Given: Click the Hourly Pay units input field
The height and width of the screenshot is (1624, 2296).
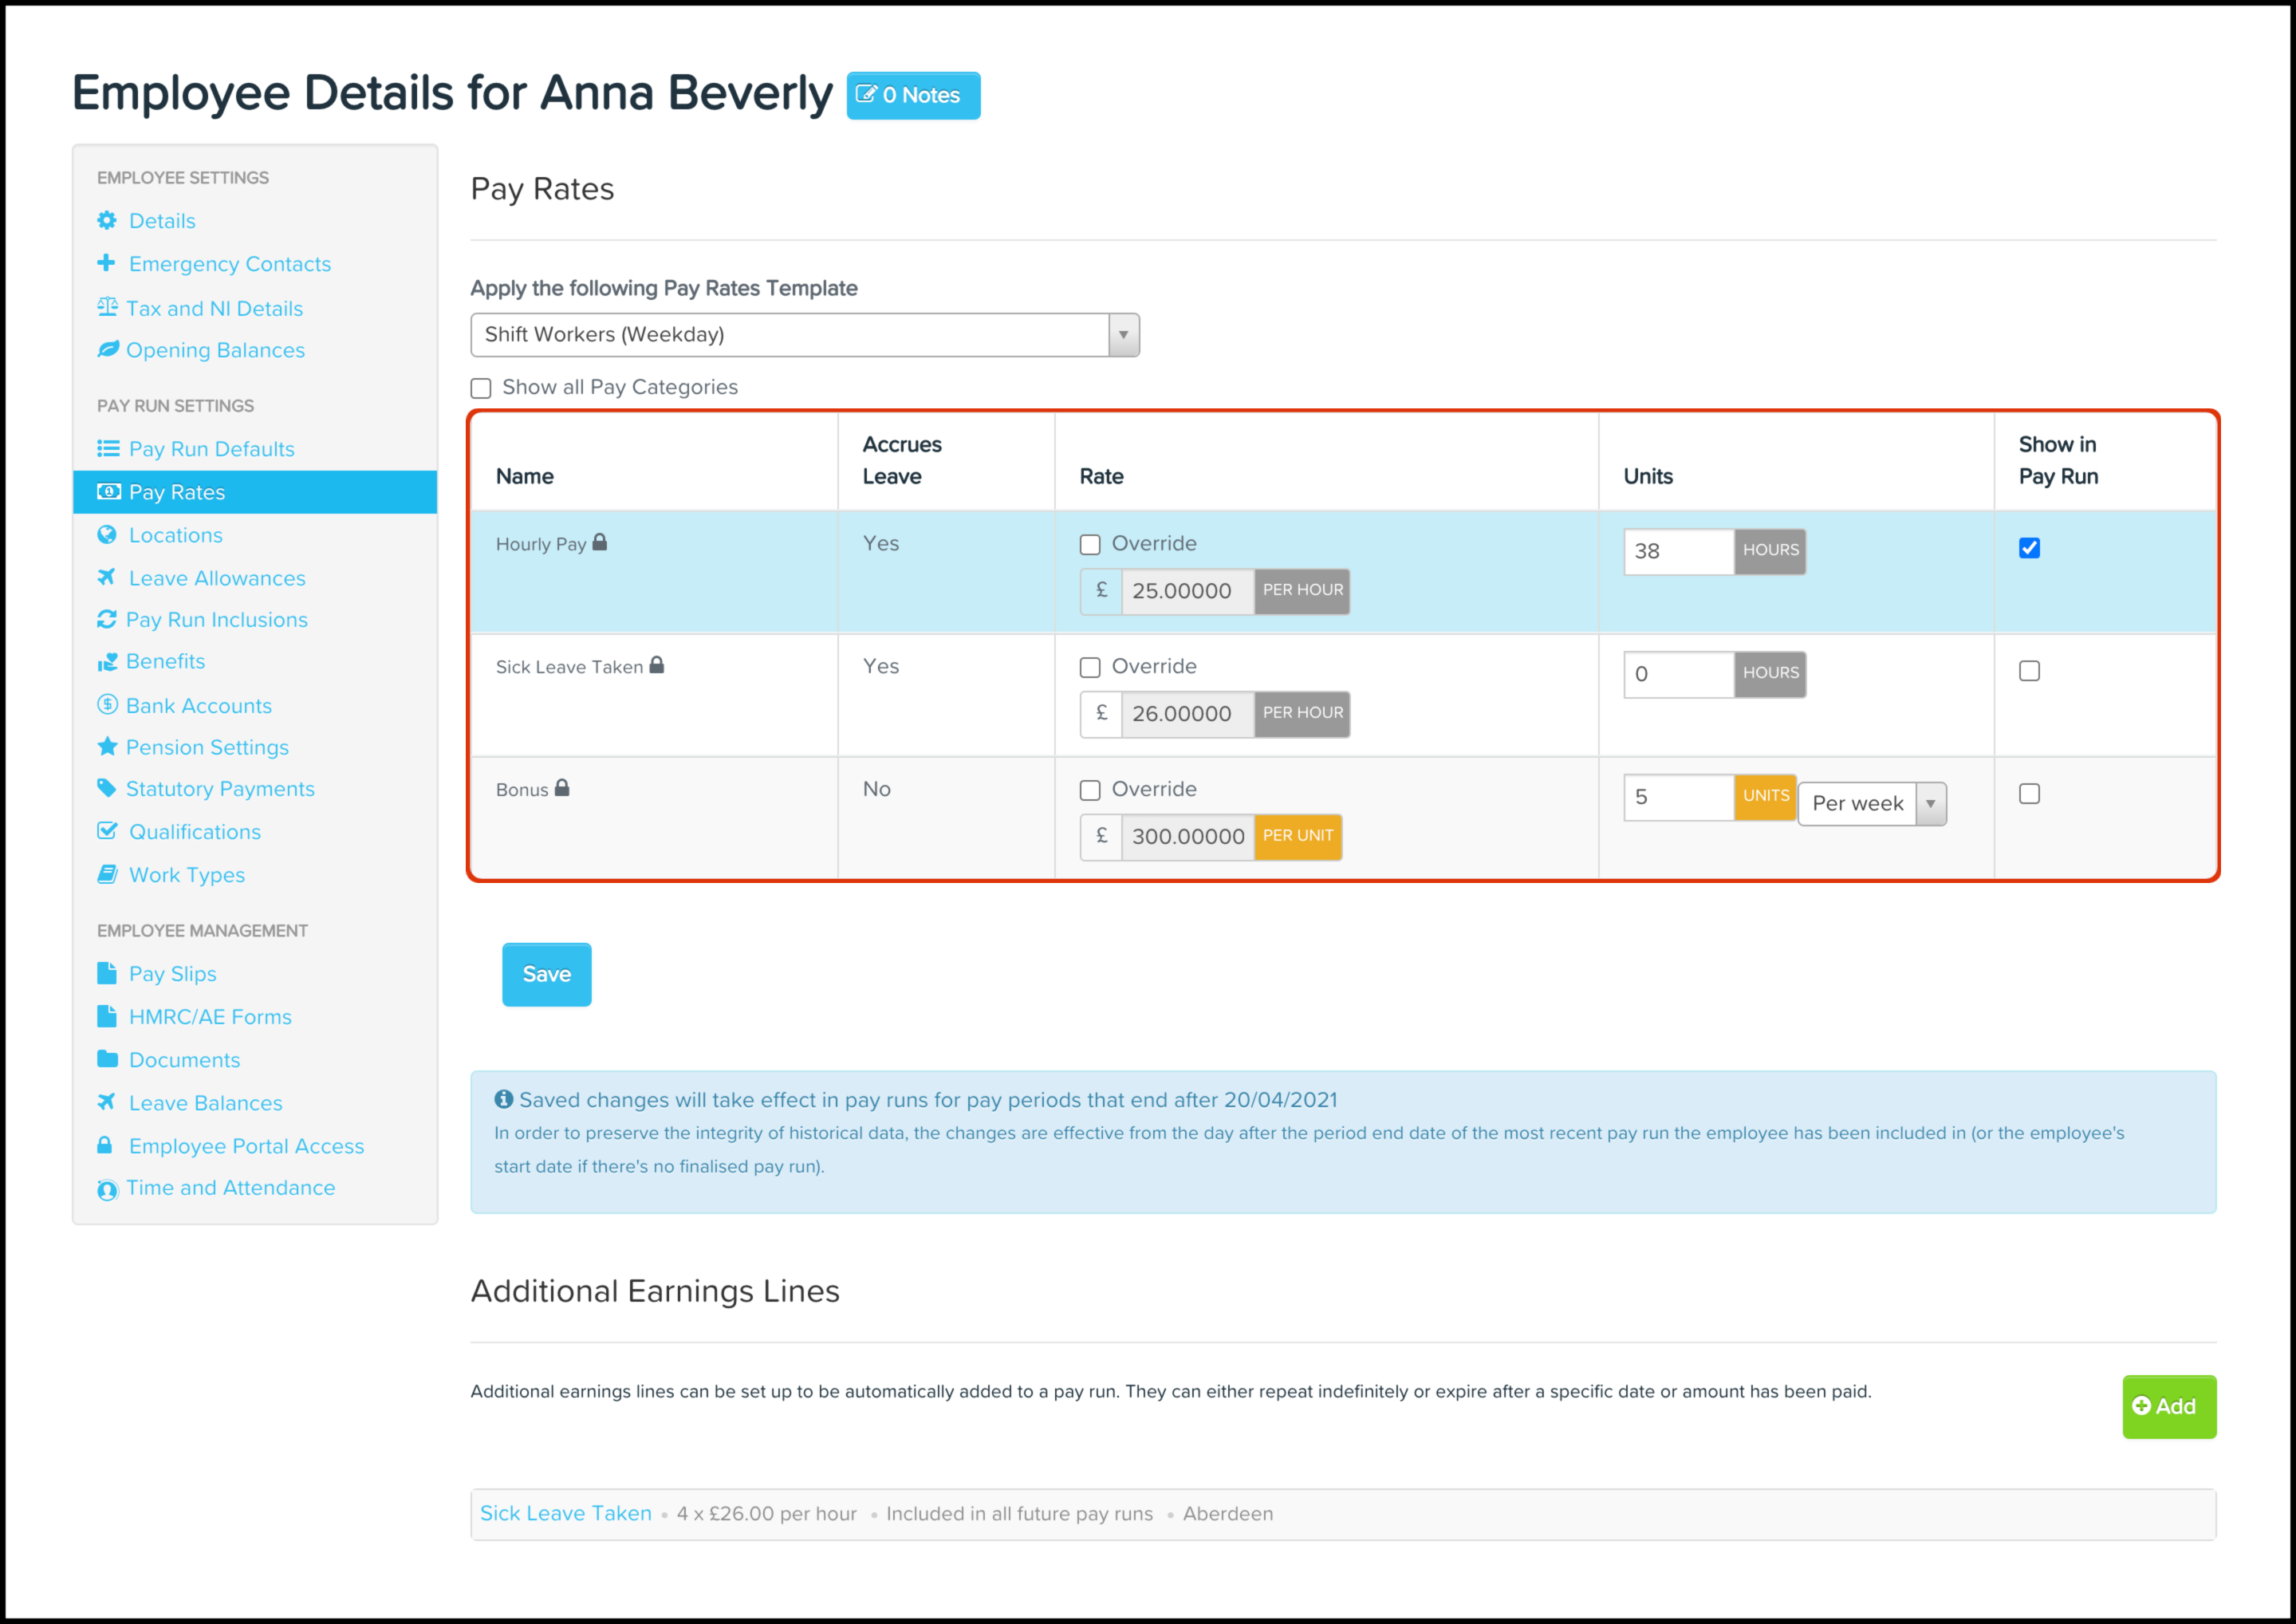Looking at the screenshot, I should coord(1677,551).
